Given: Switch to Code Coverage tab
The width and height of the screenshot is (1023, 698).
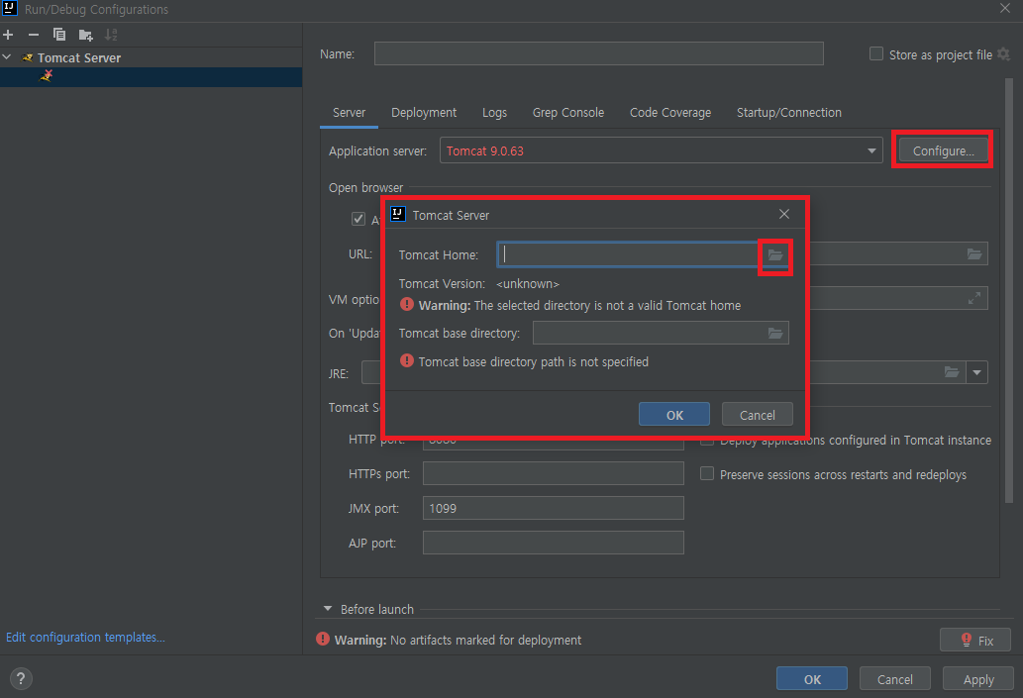Looking at the screenshot, I should pyautogui.click(x=670, y=112).
